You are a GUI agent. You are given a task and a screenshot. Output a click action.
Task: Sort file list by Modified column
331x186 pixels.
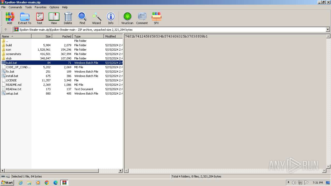coord(113,36)
